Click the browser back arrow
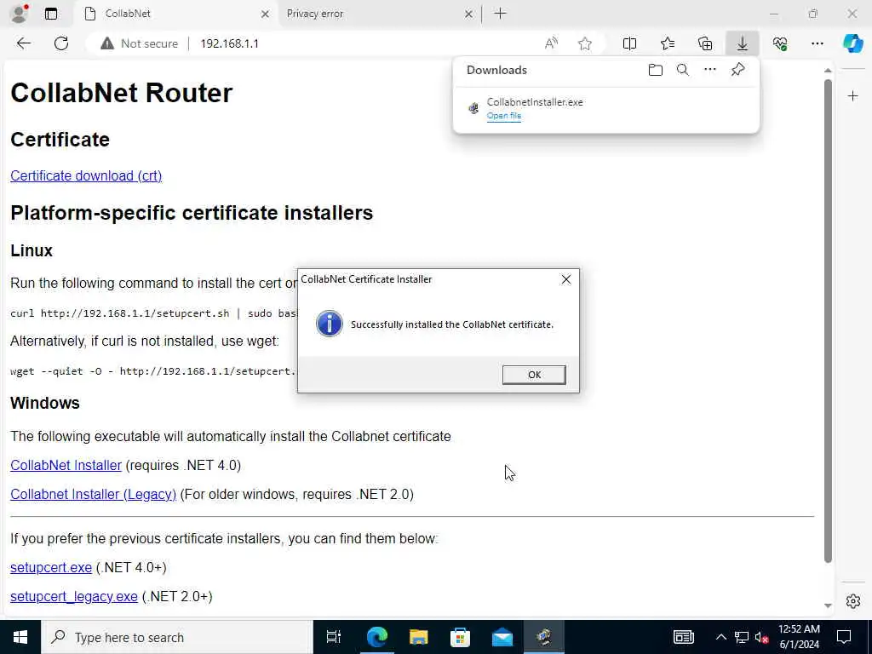This screenshot has width=872, height=654. (x=23, y=43)
